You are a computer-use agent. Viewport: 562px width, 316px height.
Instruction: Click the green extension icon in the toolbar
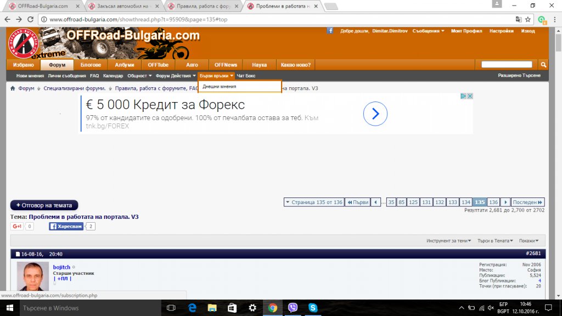pyautogui.click(x=542, y=20)
